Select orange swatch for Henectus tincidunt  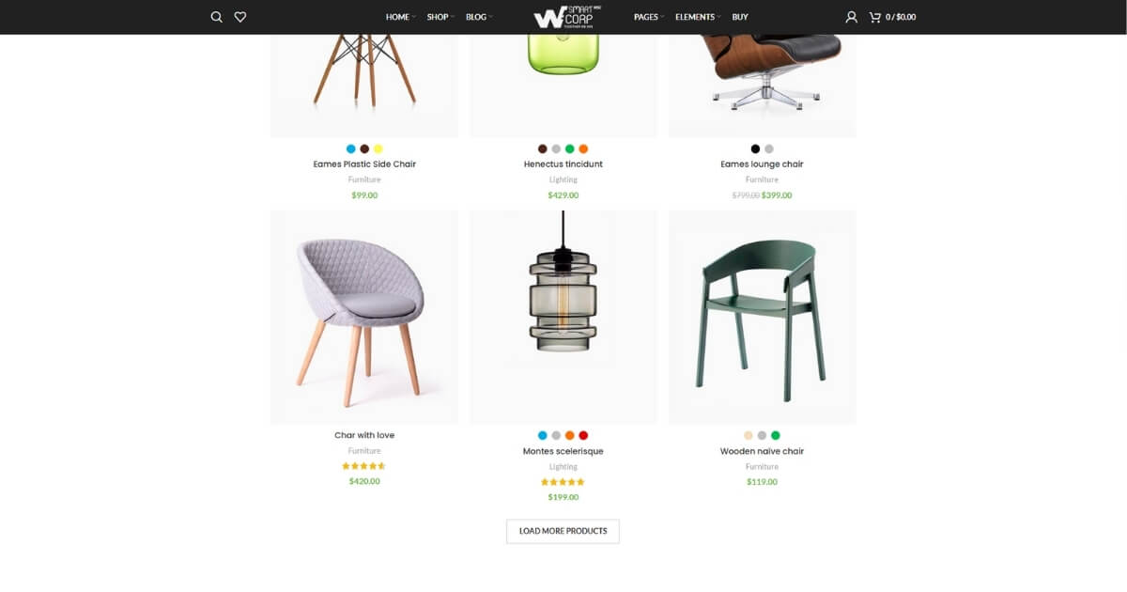click(583, 148)
